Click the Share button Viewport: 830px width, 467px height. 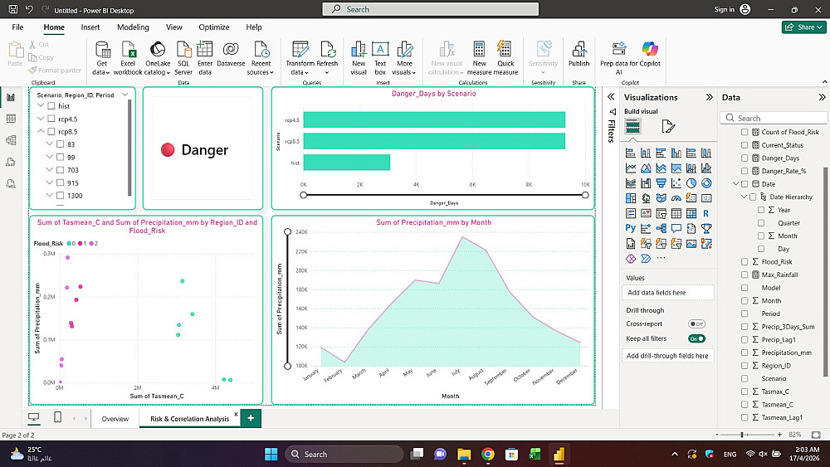pos(803,27)
